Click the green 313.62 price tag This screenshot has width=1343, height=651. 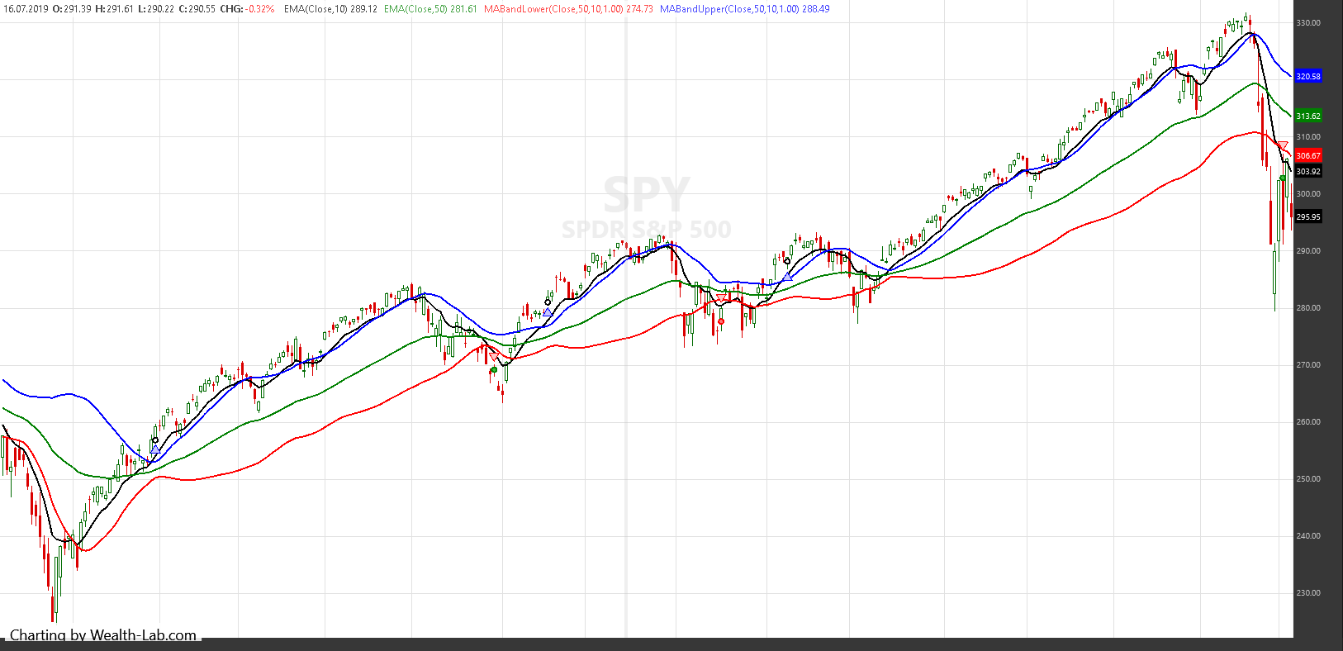[x=1308, y=116]
